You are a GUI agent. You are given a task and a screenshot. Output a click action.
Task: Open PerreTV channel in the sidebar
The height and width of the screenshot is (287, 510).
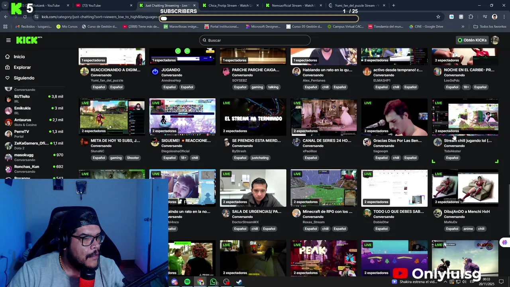tap(34, 134)
